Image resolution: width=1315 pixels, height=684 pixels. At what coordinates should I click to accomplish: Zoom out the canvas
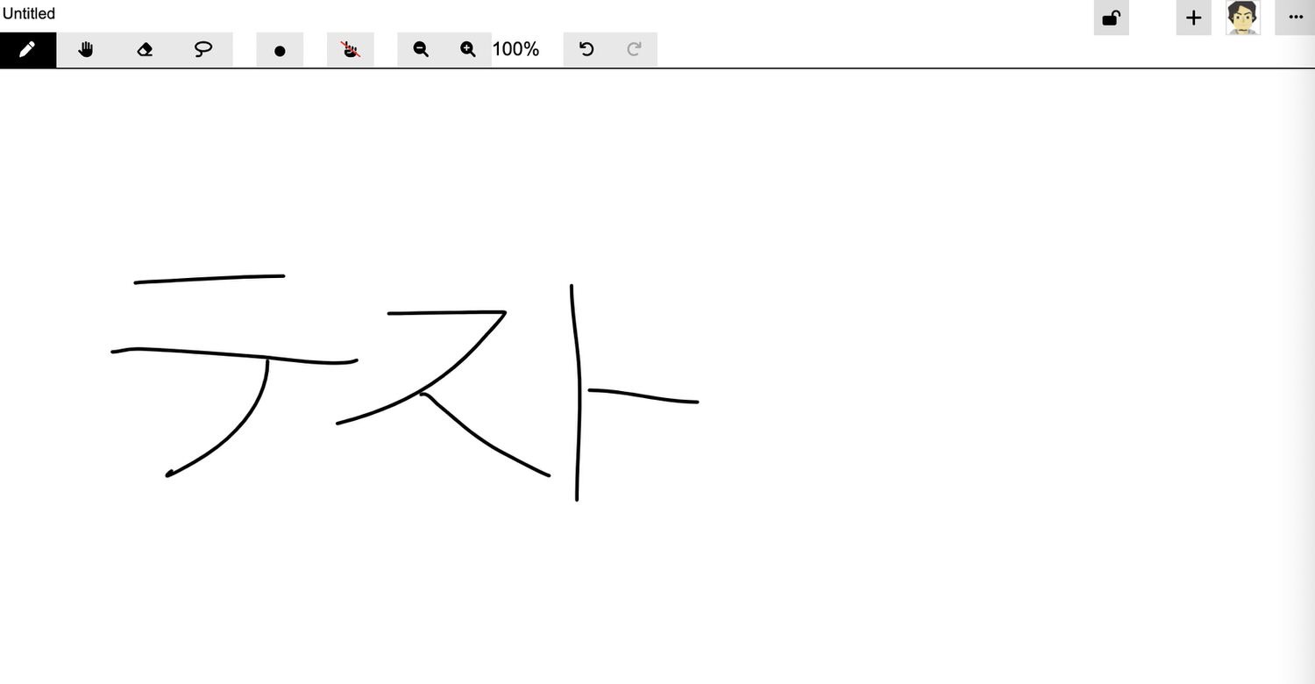[421, 50]
